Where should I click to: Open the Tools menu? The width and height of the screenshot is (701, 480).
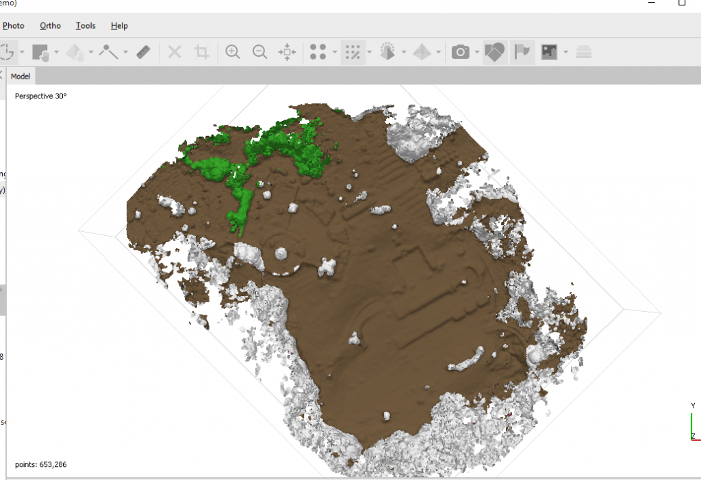coord(86,26)
